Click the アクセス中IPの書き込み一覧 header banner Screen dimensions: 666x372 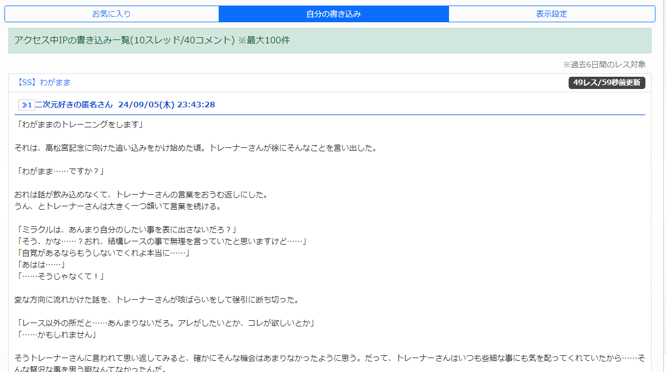[x=329, y=41]
